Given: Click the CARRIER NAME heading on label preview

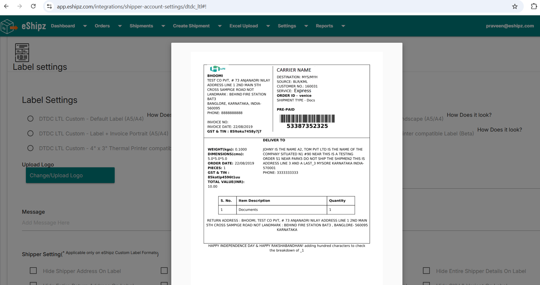Looking at the screenshot, I should [294, 70].
